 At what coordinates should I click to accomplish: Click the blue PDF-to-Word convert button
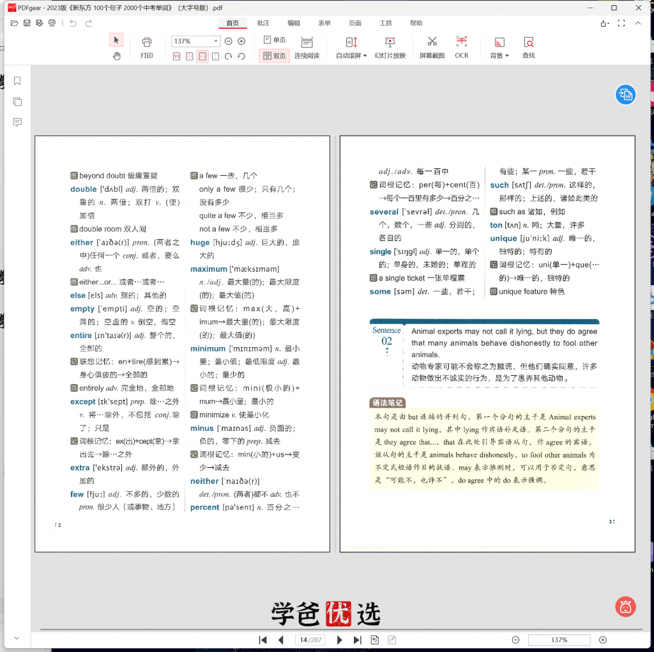tap(625, 95)
